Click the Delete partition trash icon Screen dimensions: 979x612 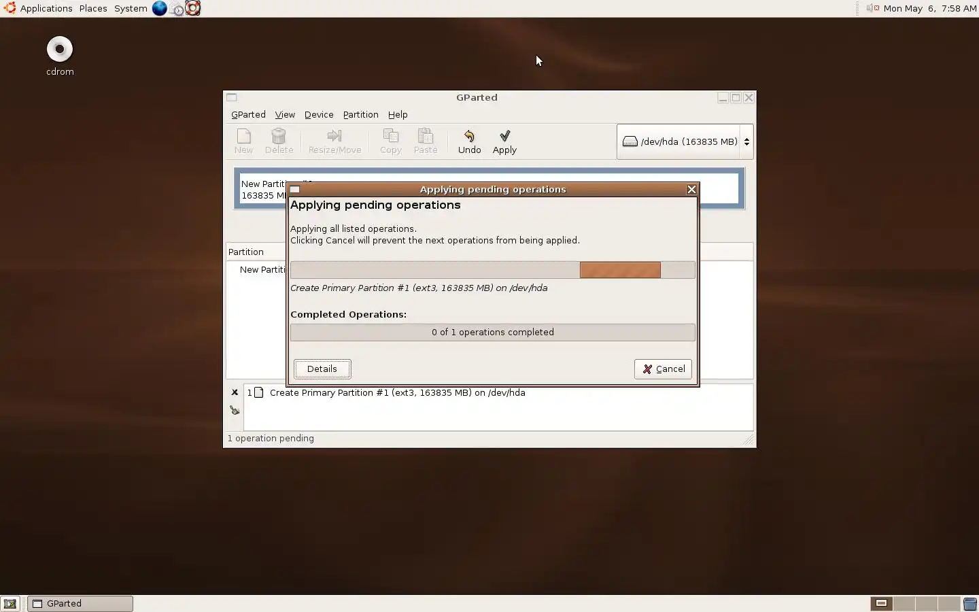pos(279,141)
